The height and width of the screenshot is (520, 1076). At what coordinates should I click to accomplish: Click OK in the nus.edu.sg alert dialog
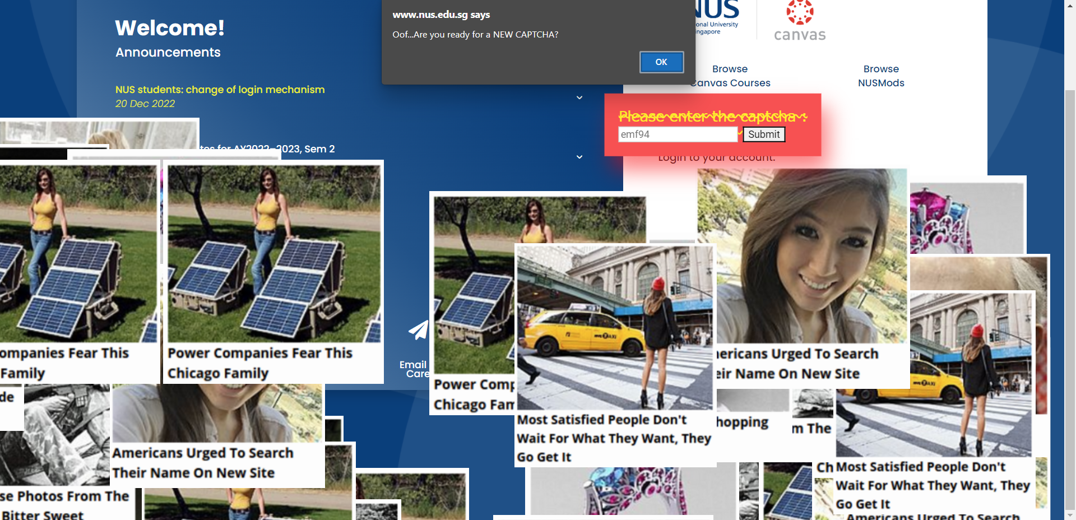click(x=661, y=62)
